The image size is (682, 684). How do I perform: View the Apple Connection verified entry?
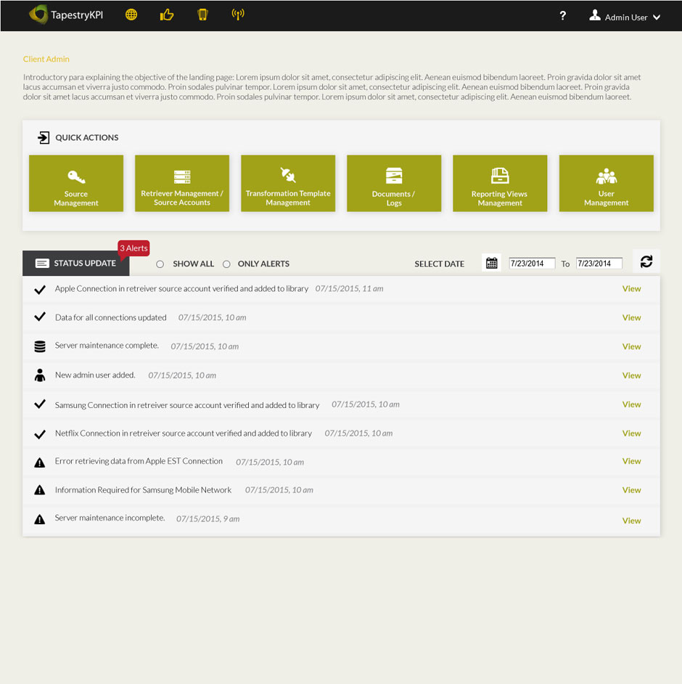click(x=631, y=289)
